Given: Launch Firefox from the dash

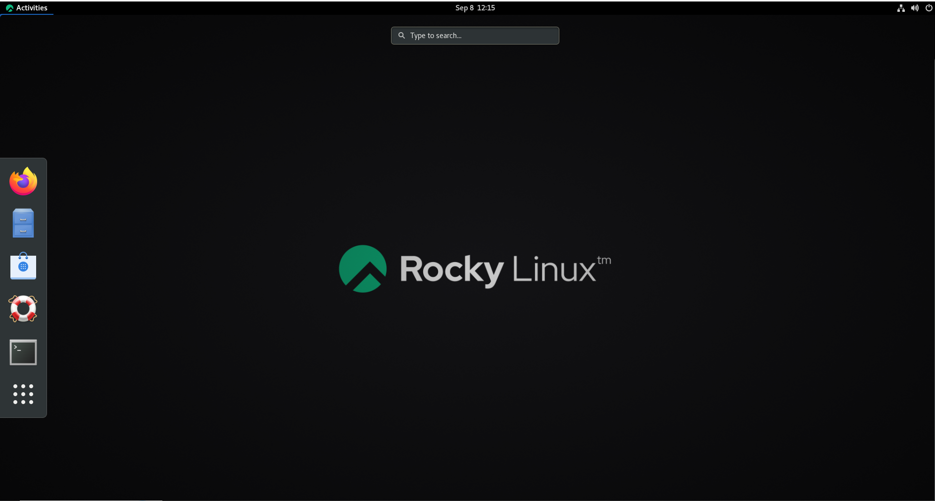Looking at the screenshot, I should tap(23, 182).
